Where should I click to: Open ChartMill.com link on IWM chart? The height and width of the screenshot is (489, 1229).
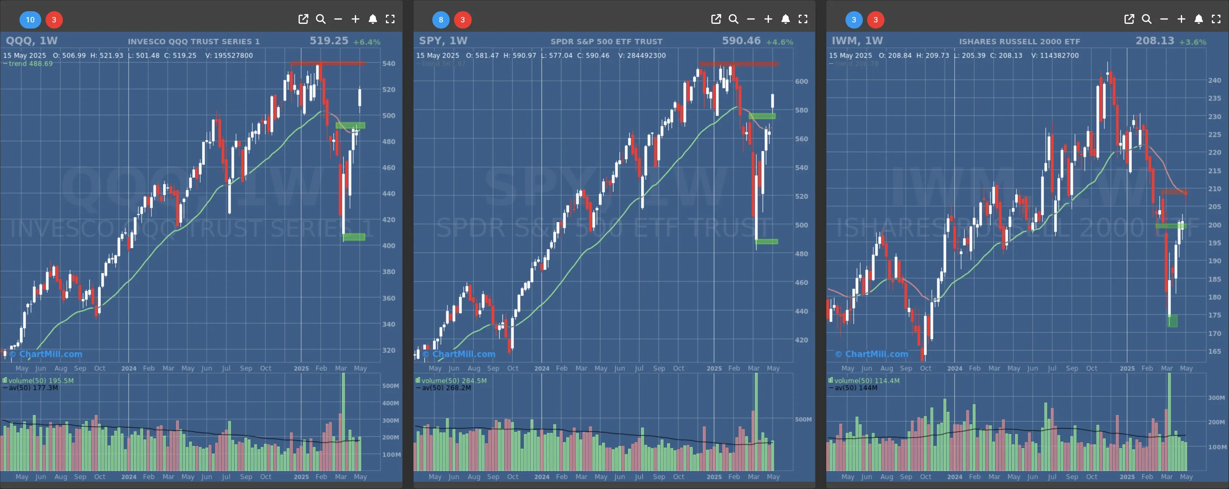point(872,354)
